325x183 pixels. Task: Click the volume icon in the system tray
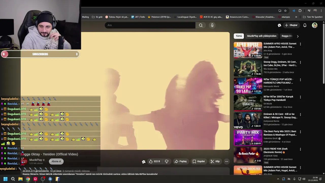coord(304,179)
